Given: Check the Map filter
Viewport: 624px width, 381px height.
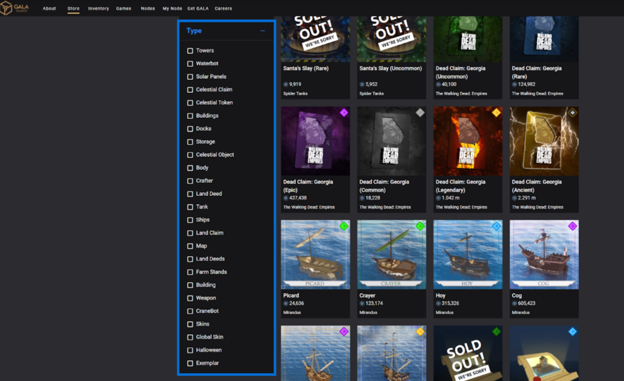Looking at the screenshot, I should click(190, 246).
